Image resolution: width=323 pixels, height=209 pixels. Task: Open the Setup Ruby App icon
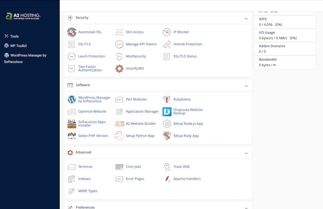click(167, 136)
